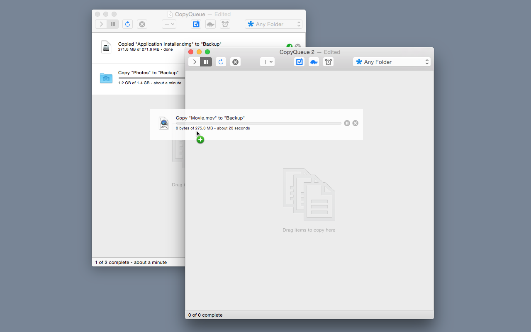
Task: Click green done checkmark on Application Installer row
Action: point(289,46)
